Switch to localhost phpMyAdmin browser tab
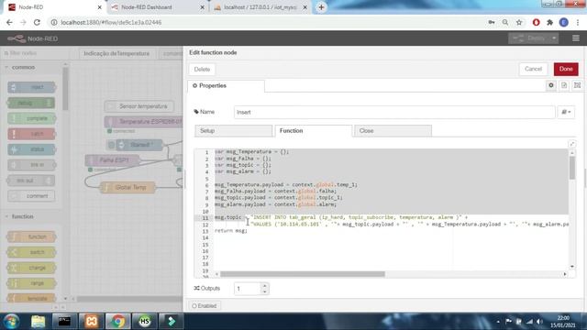 [x=260, y=7]
